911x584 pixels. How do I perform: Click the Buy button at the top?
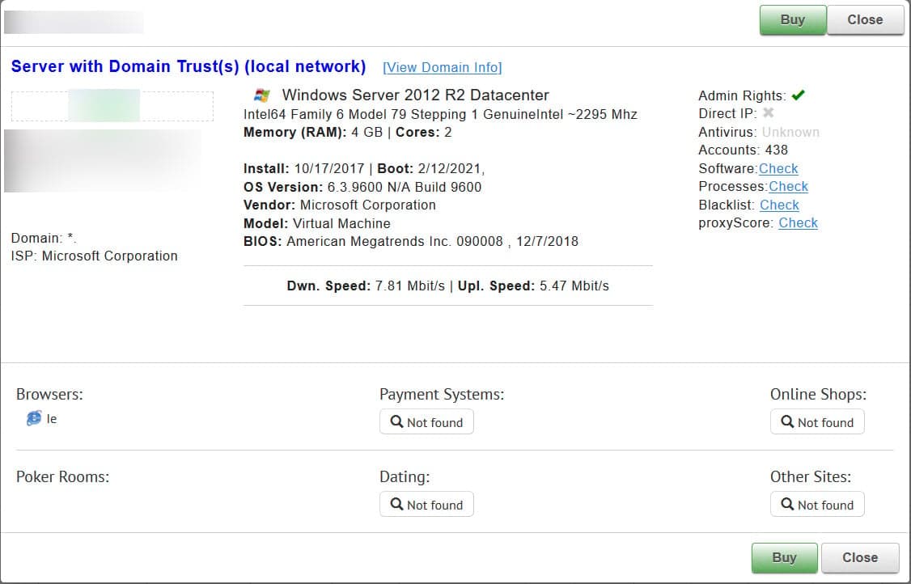click(792, 20)
